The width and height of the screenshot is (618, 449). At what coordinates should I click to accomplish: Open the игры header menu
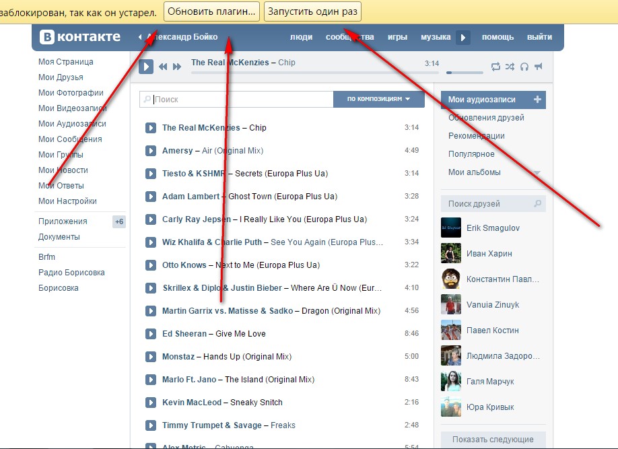(x=397, y=37)
